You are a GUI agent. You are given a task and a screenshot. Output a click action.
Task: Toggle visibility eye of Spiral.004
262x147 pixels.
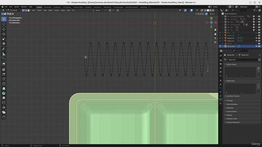pyautogui.click(x=256, y=46)
